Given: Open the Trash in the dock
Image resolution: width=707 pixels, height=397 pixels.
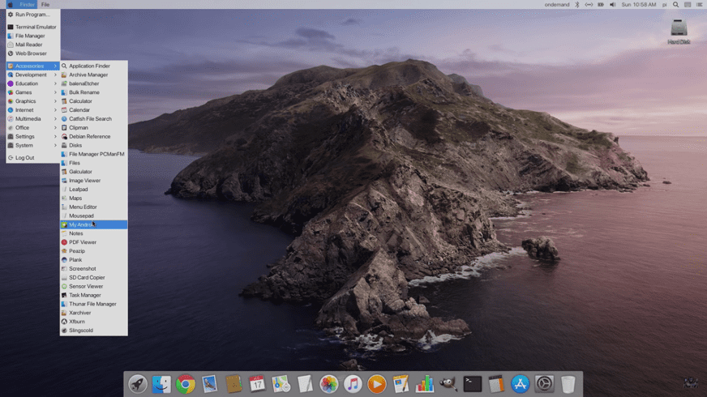Looking at the screenshot, I should (568, 384).
